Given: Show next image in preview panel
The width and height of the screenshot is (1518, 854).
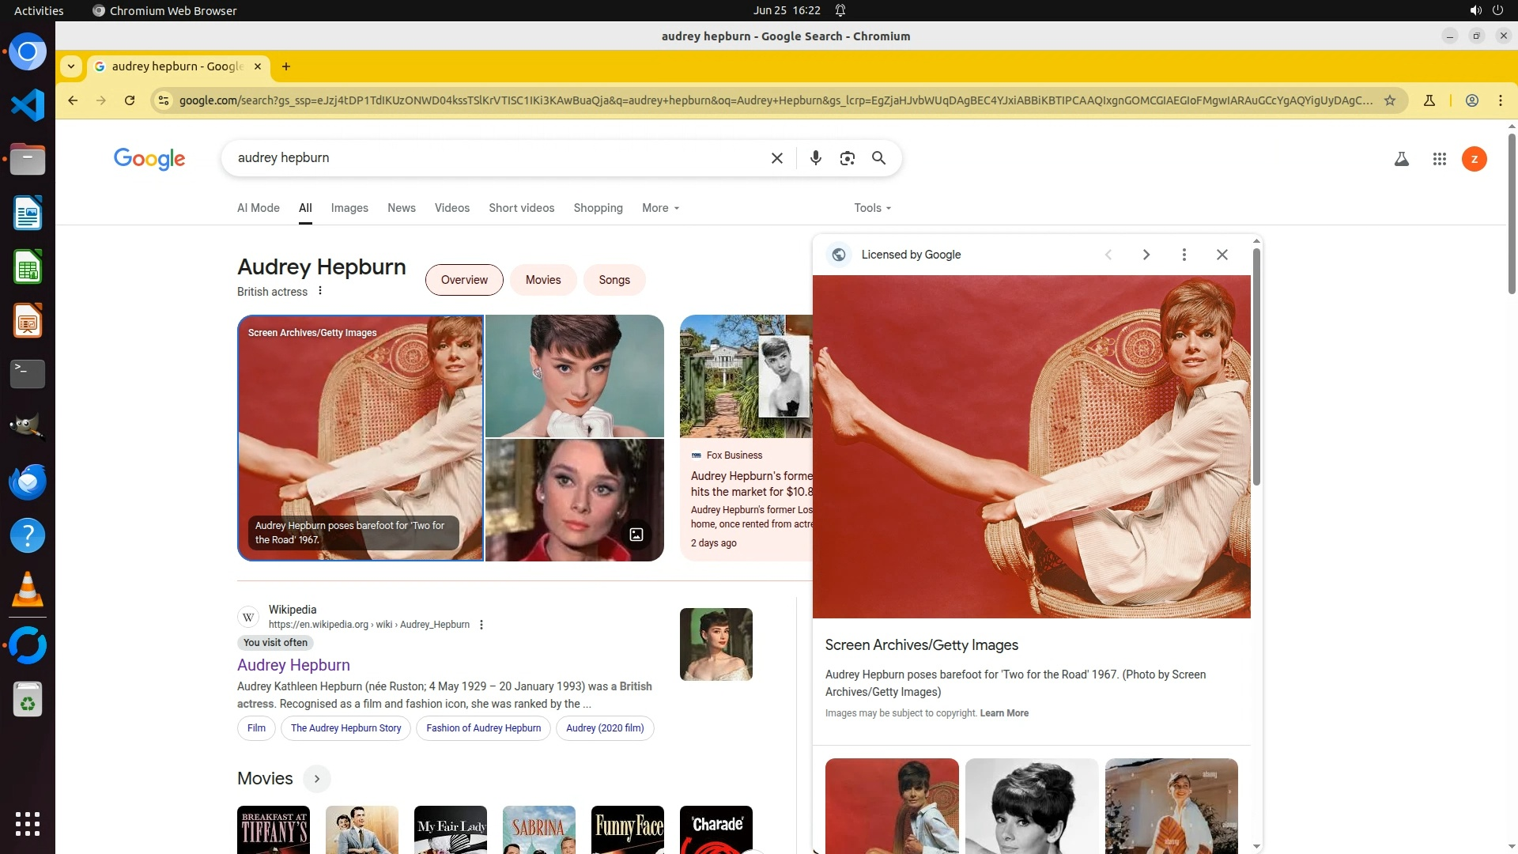Looking at the screenshot, I should pos(1146,255).
